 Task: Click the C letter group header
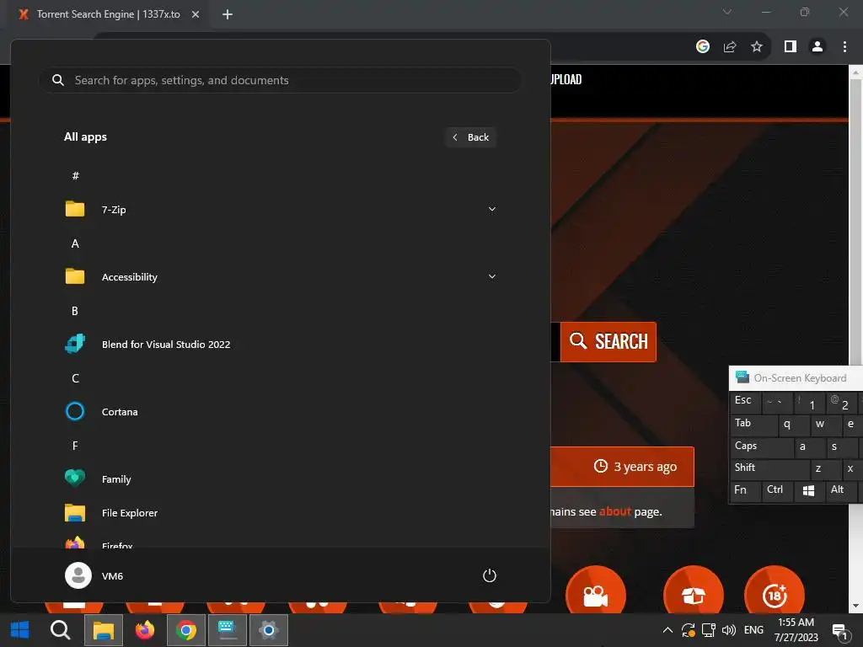click(75, 378)
